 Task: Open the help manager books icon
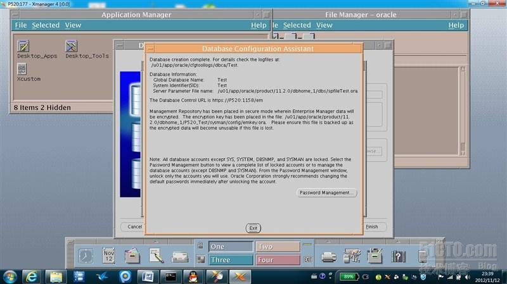[398, 256]
